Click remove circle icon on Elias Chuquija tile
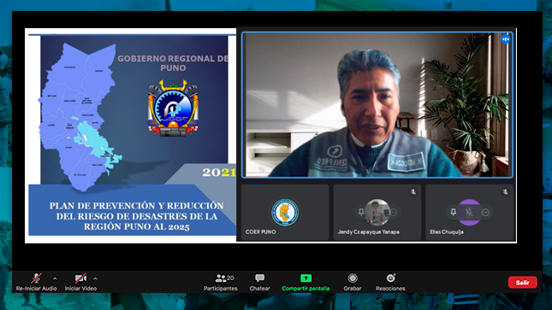This screenshot has height=310, width=552. (485, 213)
